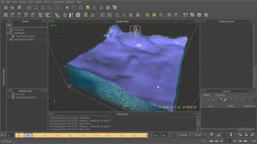The height and width of the screenshot is (144, 257).
Task: Jump to the last frame
Action: (245, 141)
